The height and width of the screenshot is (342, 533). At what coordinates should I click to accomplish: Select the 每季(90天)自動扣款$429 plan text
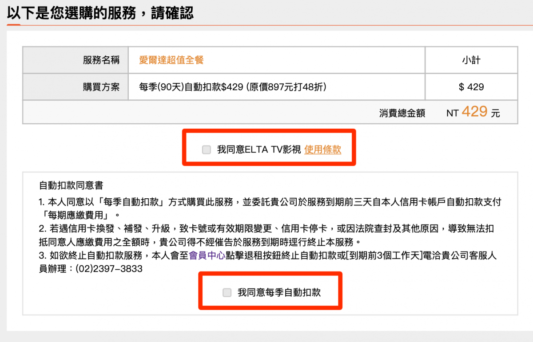click(233, 87)
